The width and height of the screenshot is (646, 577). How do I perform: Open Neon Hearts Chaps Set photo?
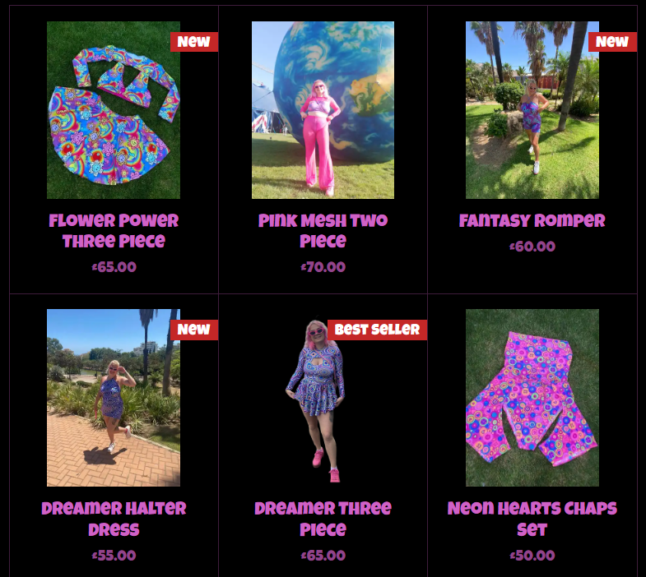pyautogui.click(x=532, y=398)
